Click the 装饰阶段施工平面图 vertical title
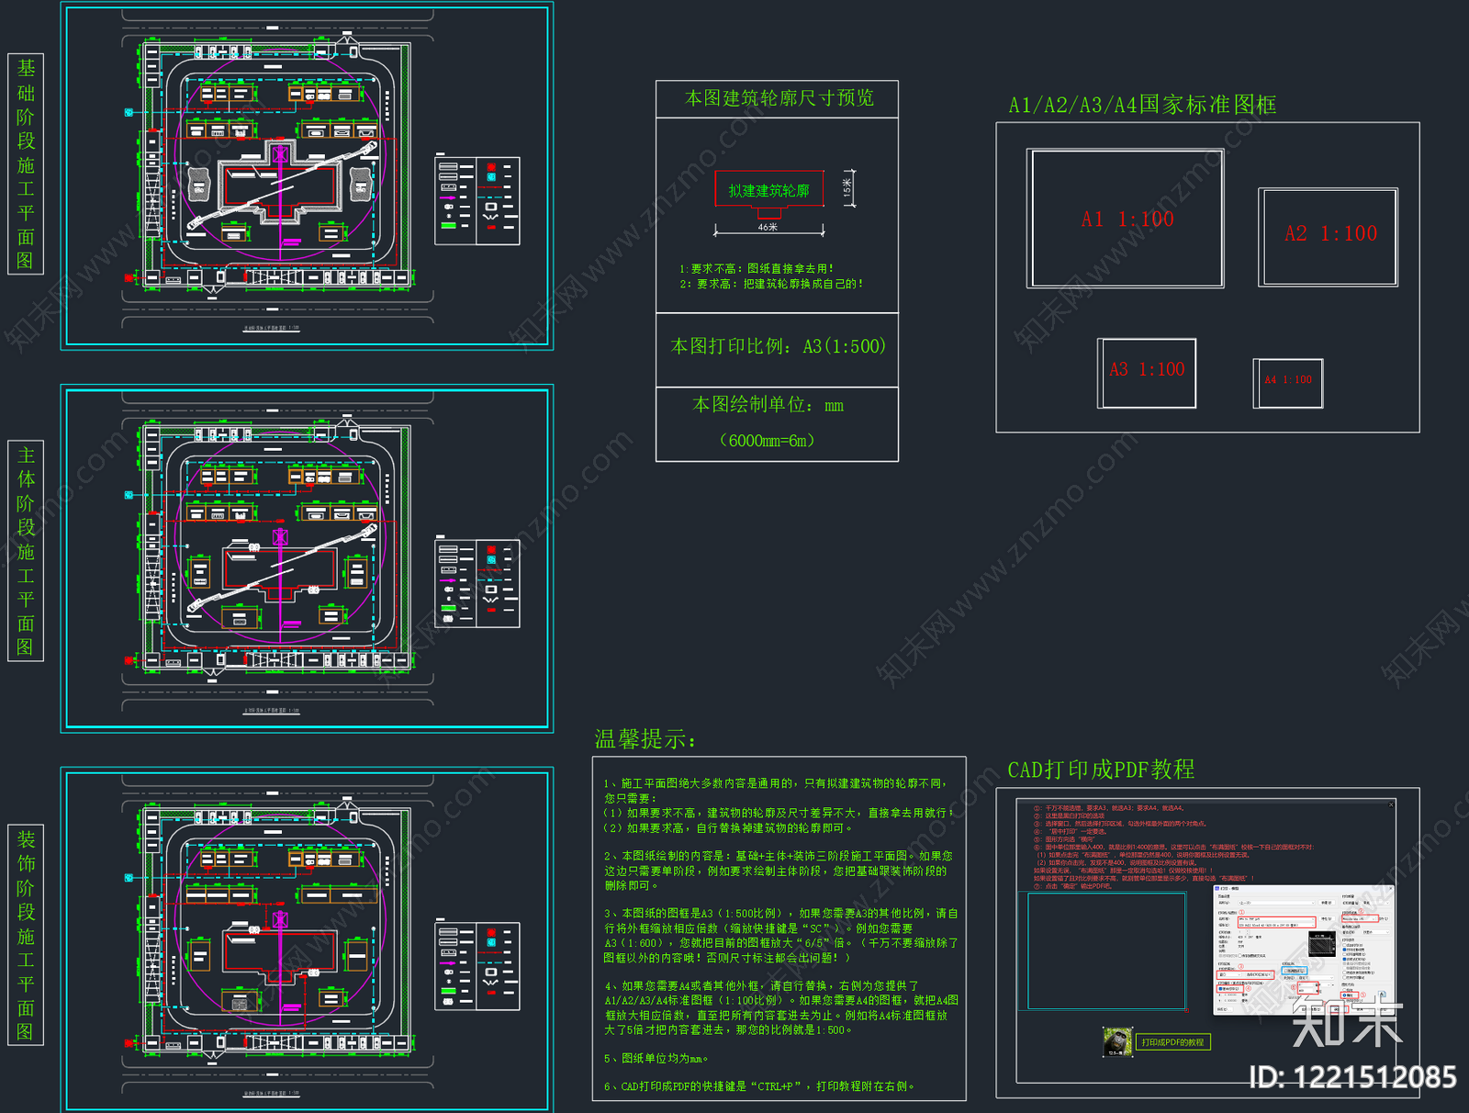Image resolution: width=1469 pixels, height=1113 pixels. pyautogui.click(x=26, y=935)
